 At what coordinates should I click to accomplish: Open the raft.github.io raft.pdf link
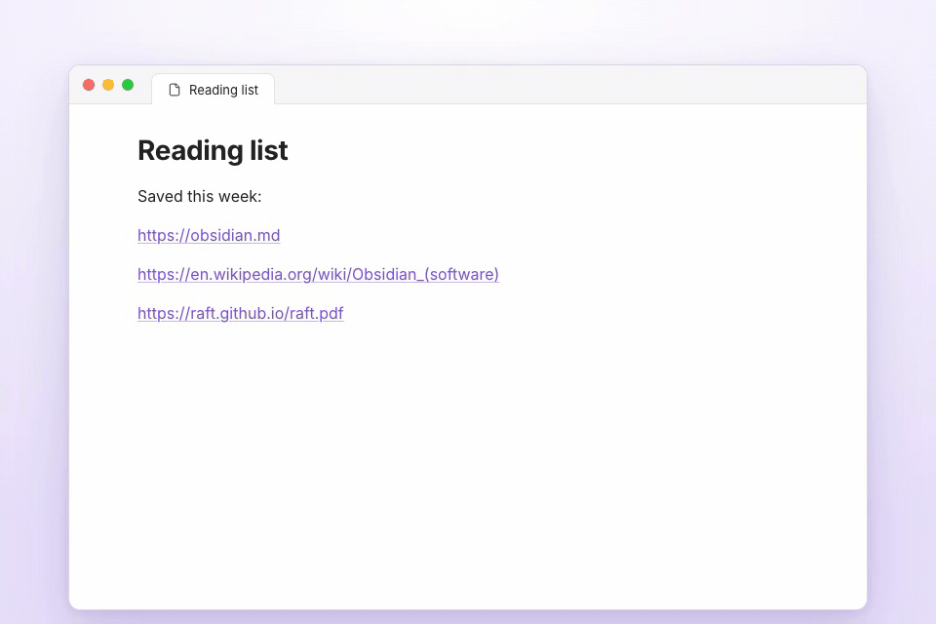click(x=241, y=313)
